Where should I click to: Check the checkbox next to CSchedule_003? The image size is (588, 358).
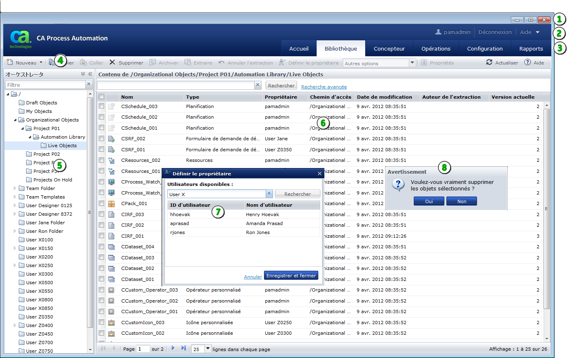click(x=101, y=106)
